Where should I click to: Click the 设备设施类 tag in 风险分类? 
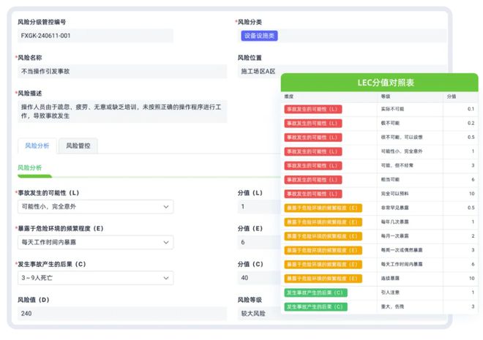pyautogui.click(x=259, y=36)
